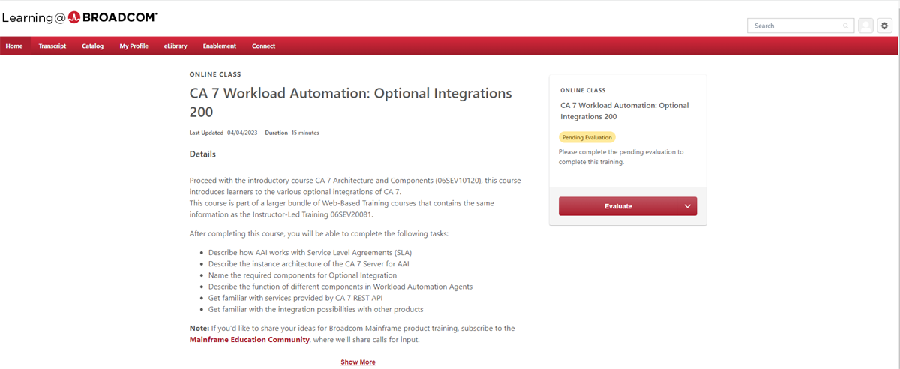Click the Pending Evaluation status badge
This screenshot has width=900, height=369.
586,137
